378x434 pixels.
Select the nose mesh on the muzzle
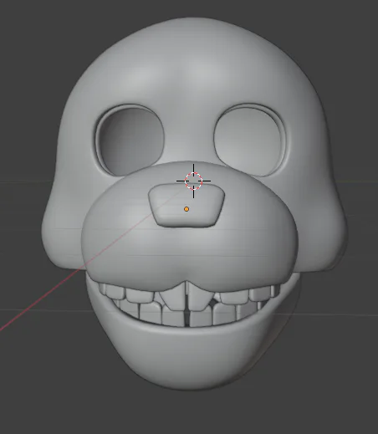pyautogui.click(x=186, y=205)
